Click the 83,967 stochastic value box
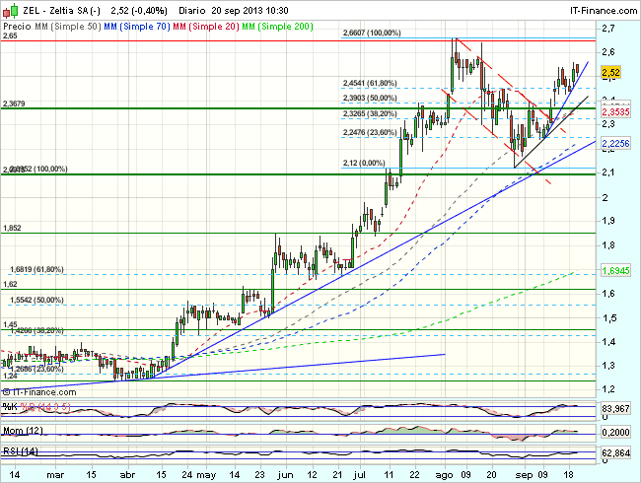Image resolution: width=641 pixels, height=483 pixels. pyautogui.click(x=615, y=409)
